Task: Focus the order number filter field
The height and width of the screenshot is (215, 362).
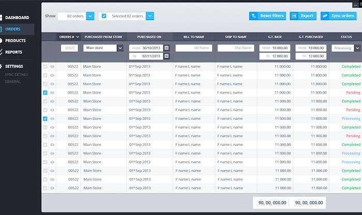Action: click(69, 48)
